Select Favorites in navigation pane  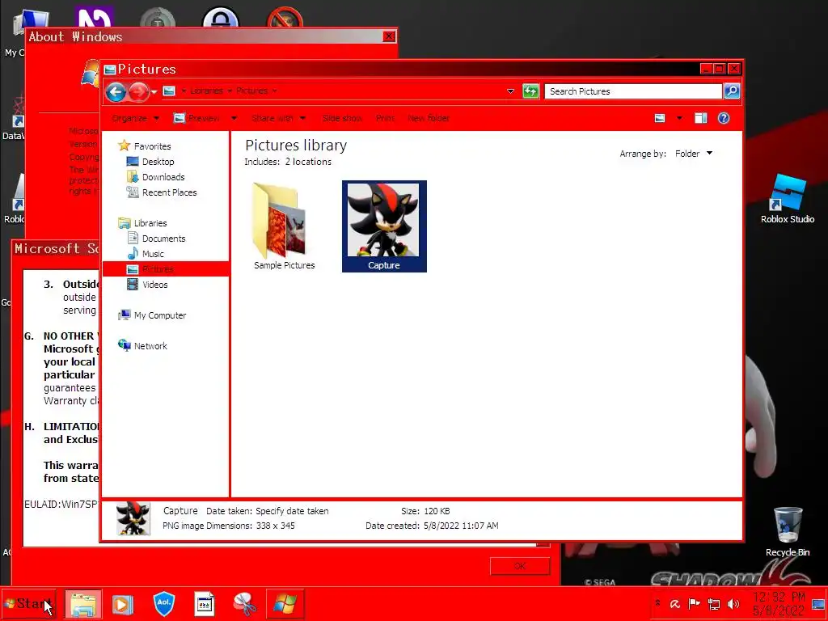pyautogui.click(x=152, y=146)
